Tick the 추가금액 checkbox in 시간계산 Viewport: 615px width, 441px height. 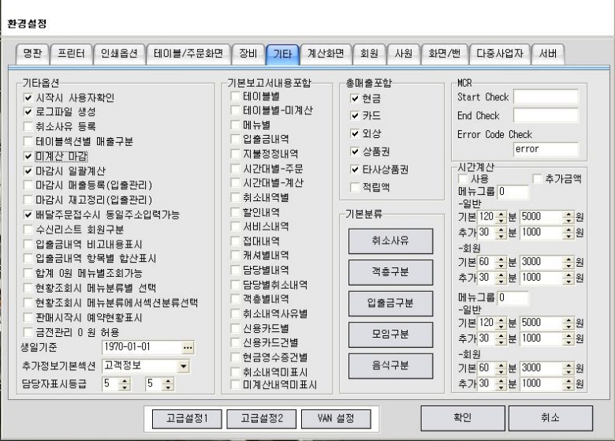[x=538, y=179]
